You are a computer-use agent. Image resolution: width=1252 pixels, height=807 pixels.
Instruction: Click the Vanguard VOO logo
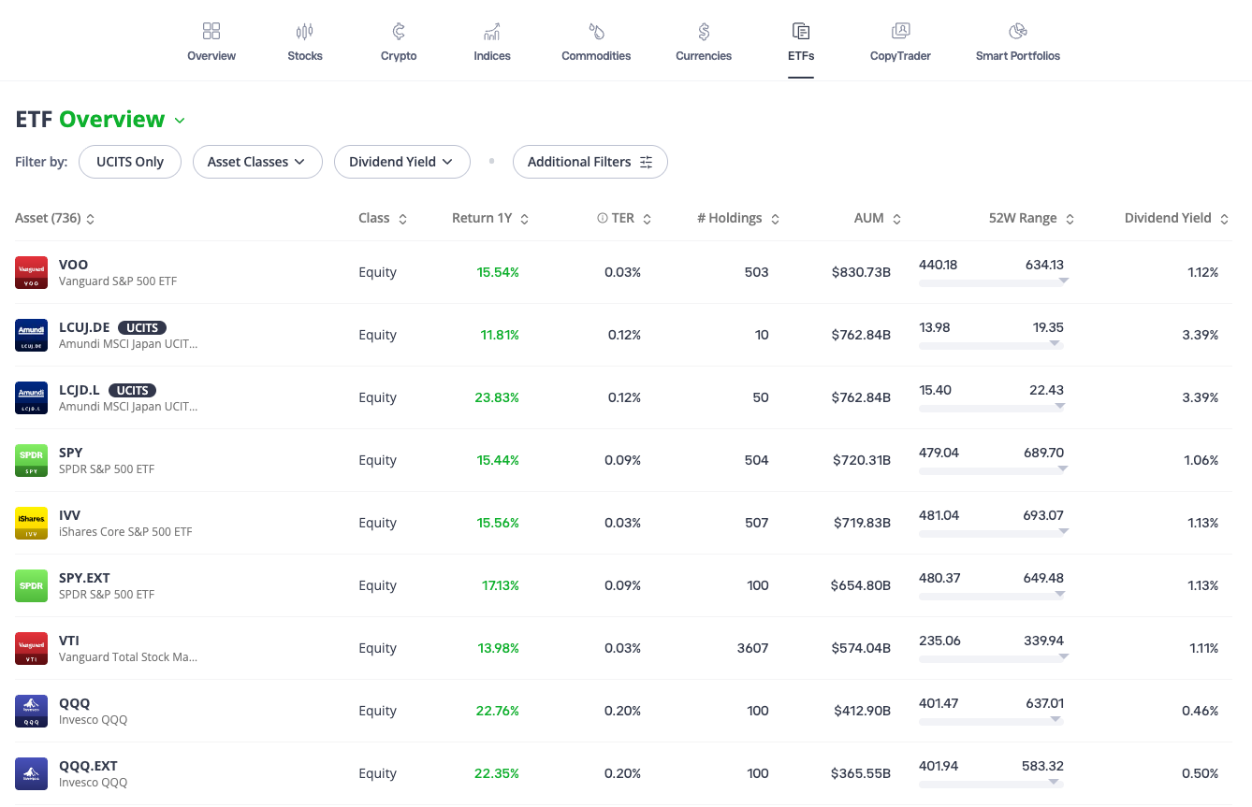(x=31, y=271)
